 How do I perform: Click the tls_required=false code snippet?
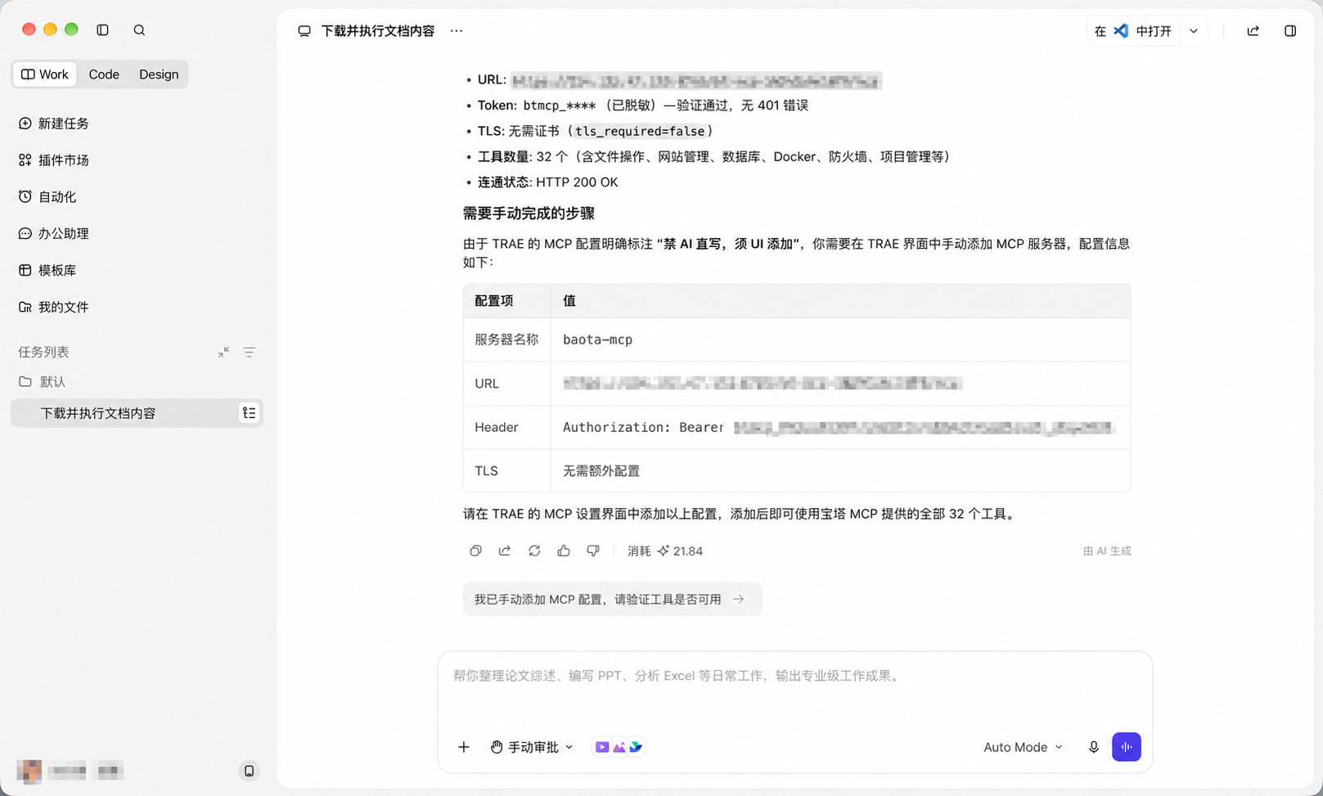640,131
